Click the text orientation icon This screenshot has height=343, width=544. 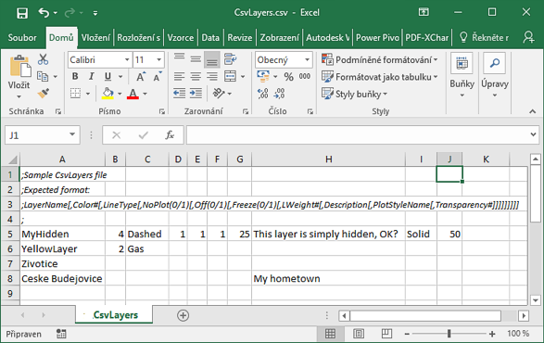(x=219, y=93)
